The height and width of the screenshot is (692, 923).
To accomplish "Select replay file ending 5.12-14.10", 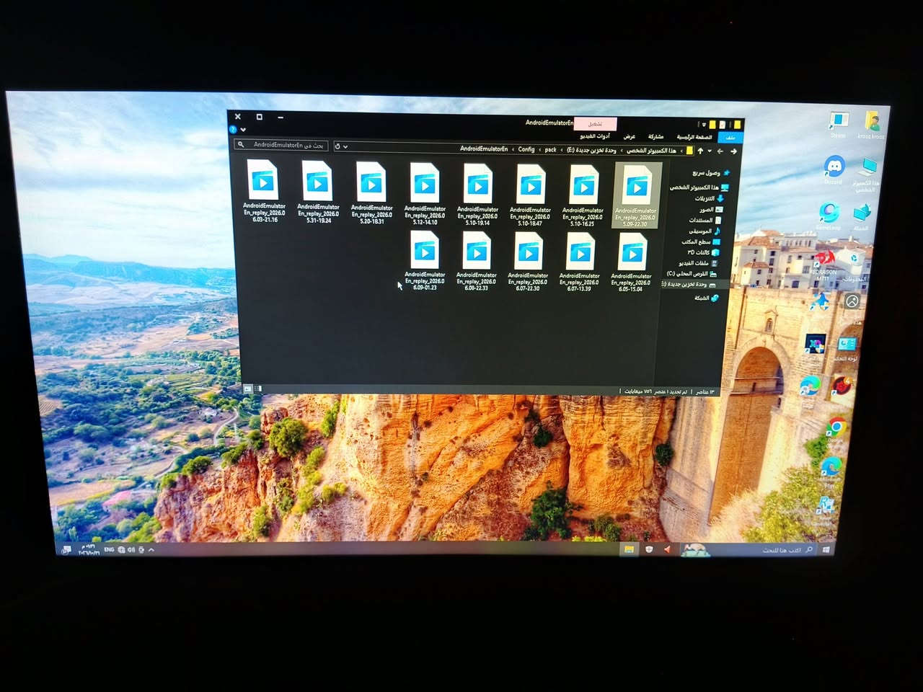I will pyautogui.click(x=425, y=193).
